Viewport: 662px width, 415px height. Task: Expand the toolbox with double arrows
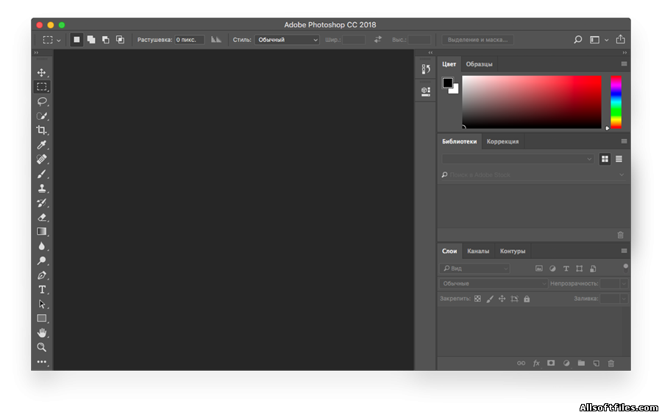(36, 52)
